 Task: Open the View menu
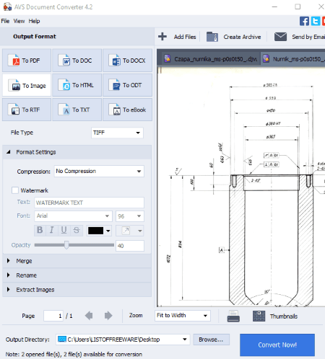19,21
